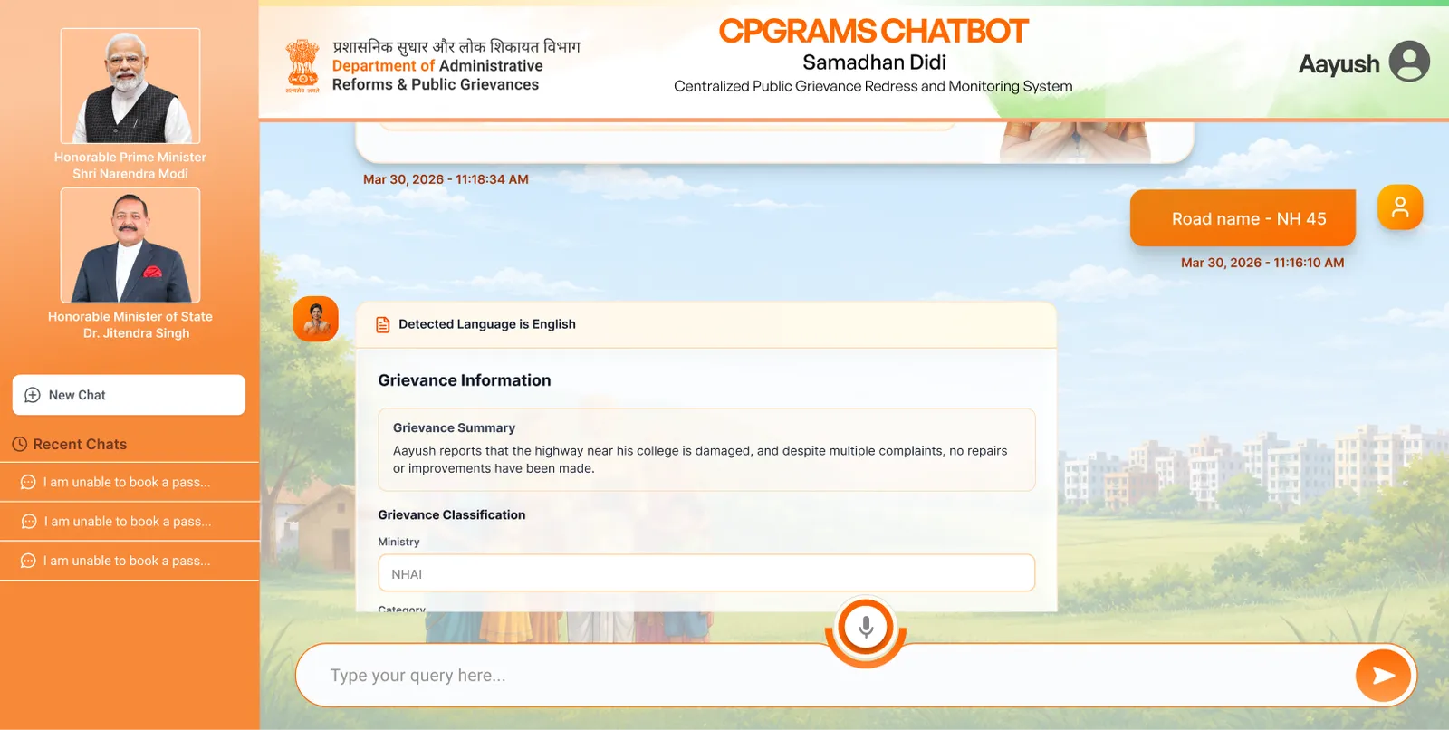Click the Dr. Jitendra Singh photo

pyautogui.click(x=130, y=245)
